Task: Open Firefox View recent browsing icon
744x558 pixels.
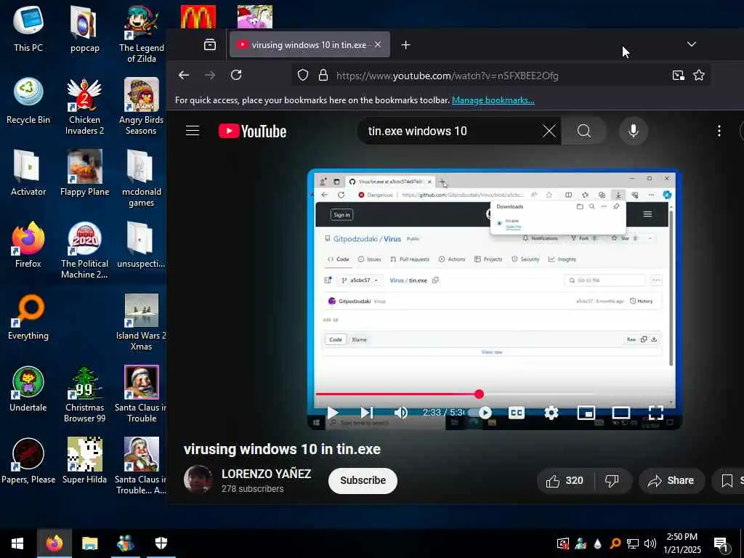Action: [x=210, y=44]
